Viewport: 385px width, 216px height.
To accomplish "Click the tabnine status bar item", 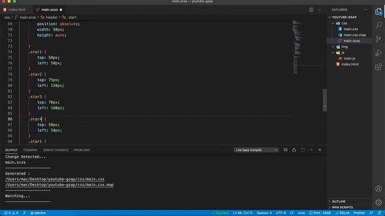I will (38, 213).
